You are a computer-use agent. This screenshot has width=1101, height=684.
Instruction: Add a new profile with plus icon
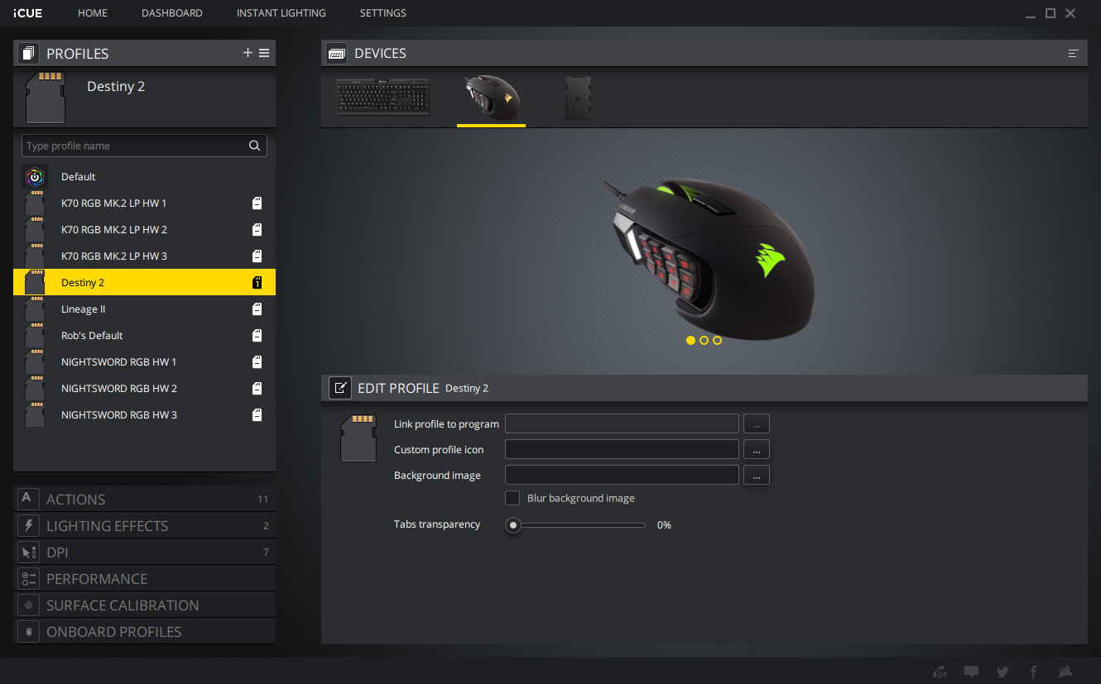(248, 53)
